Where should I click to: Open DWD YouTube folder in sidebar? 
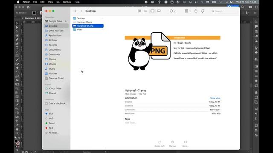[54, 31]
